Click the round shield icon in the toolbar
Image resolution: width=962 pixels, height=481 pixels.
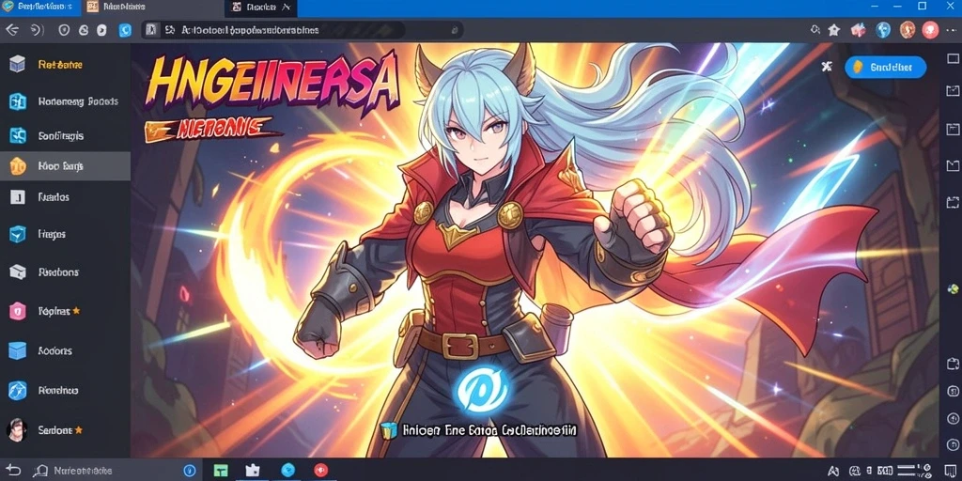tap(64, 30)
